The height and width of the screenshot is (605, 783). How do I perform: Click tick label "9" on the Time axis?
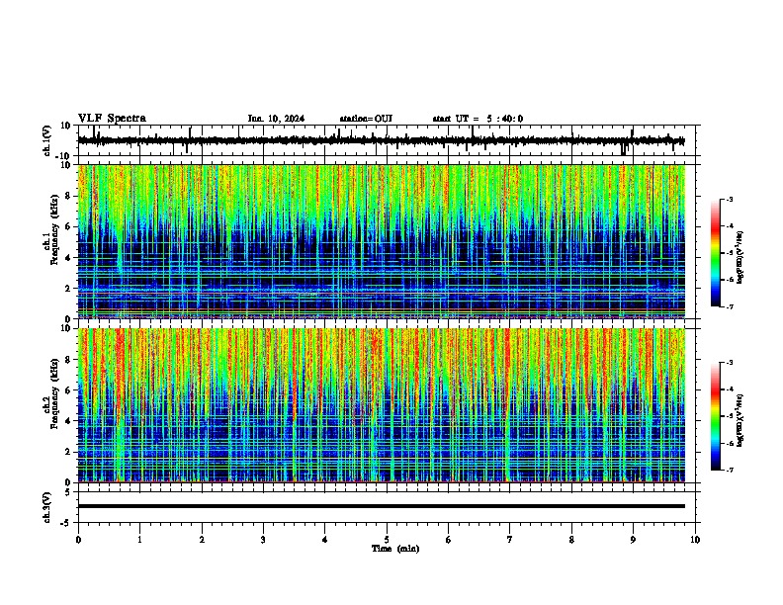(x=633, y=540)
